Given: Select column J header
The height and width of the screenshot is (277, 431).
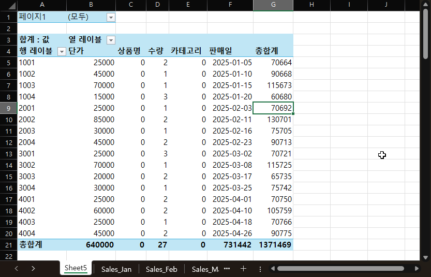Looking at the screenshot, I should pyautogui.click(x=386, y=5).
